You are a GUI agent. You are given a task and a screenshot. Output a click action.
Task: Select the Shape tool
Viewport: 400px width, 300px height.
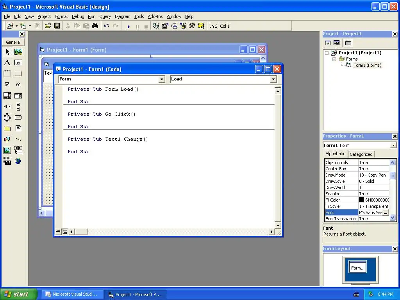[x=7, y=139]
